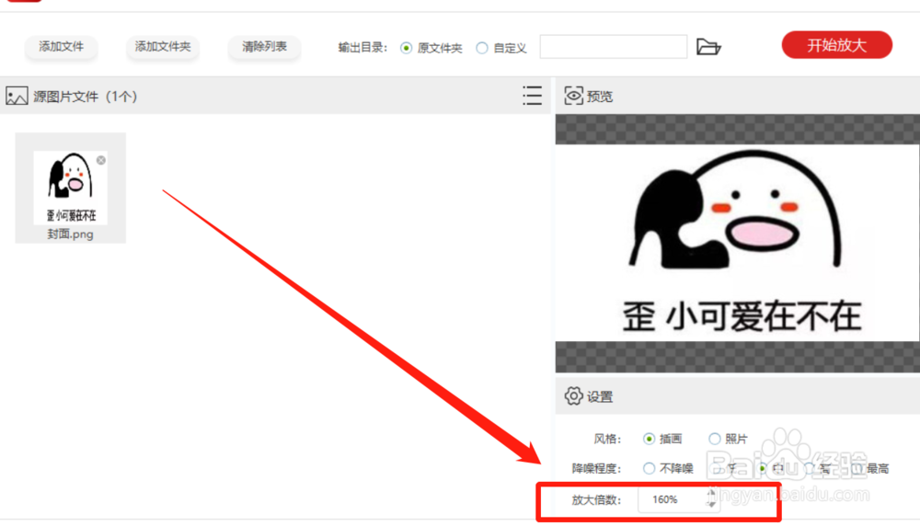Click the 添加文件夹 button
The image size is (920, 526).
tap(163, 47)
